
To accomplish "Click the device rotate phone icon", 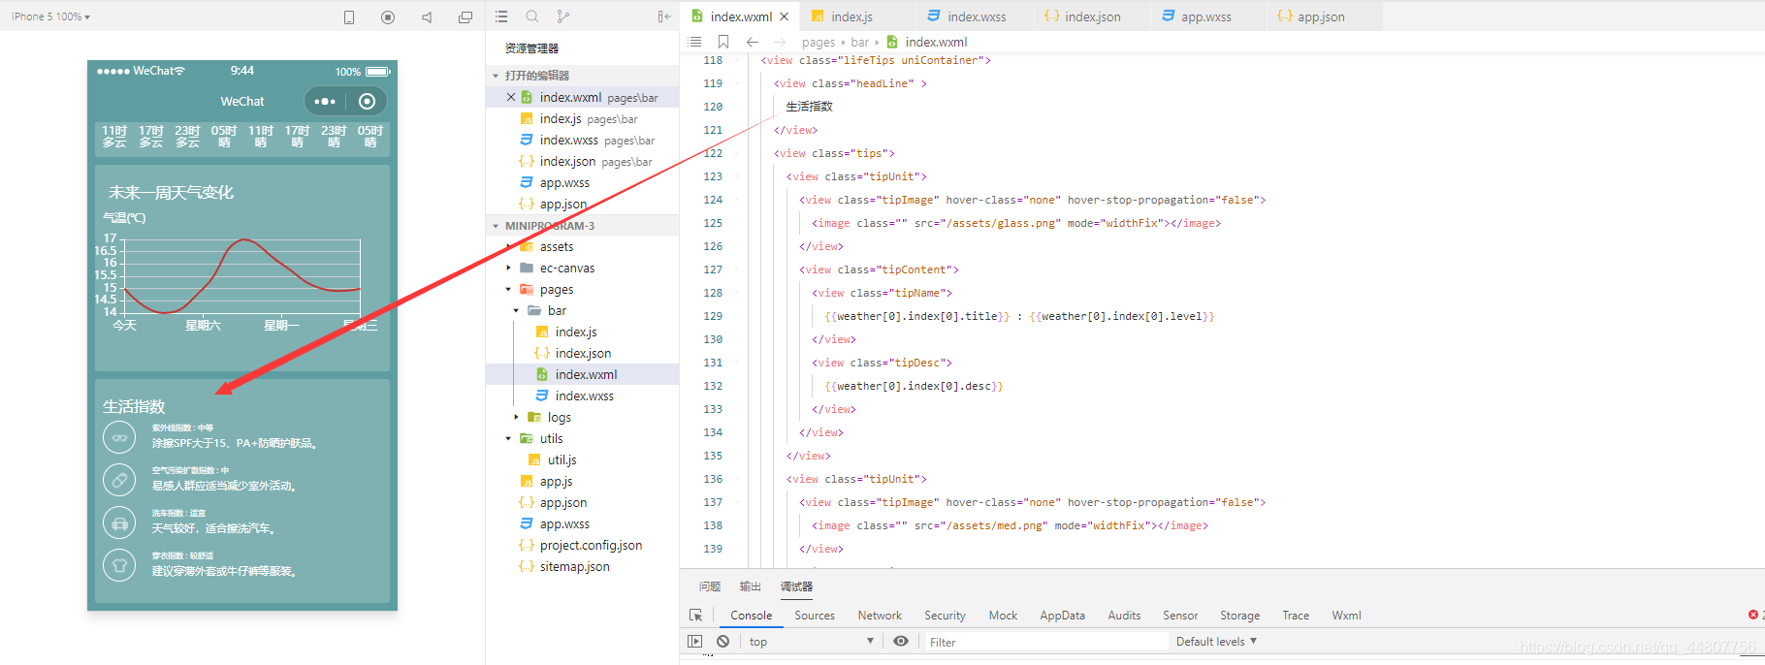I will 349,17.
